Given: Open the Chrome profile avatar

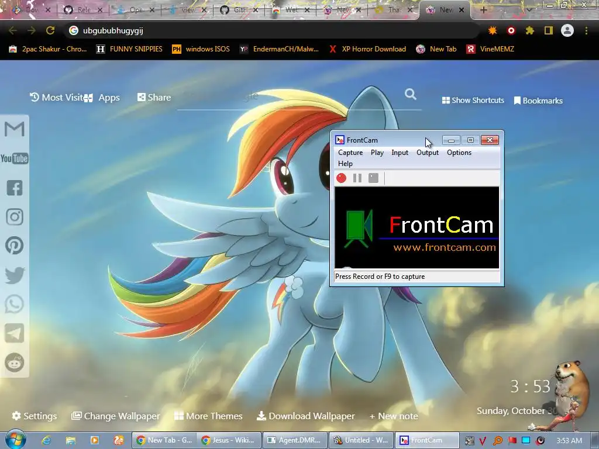Looking at the screenshot, I should tap(567, 30).
